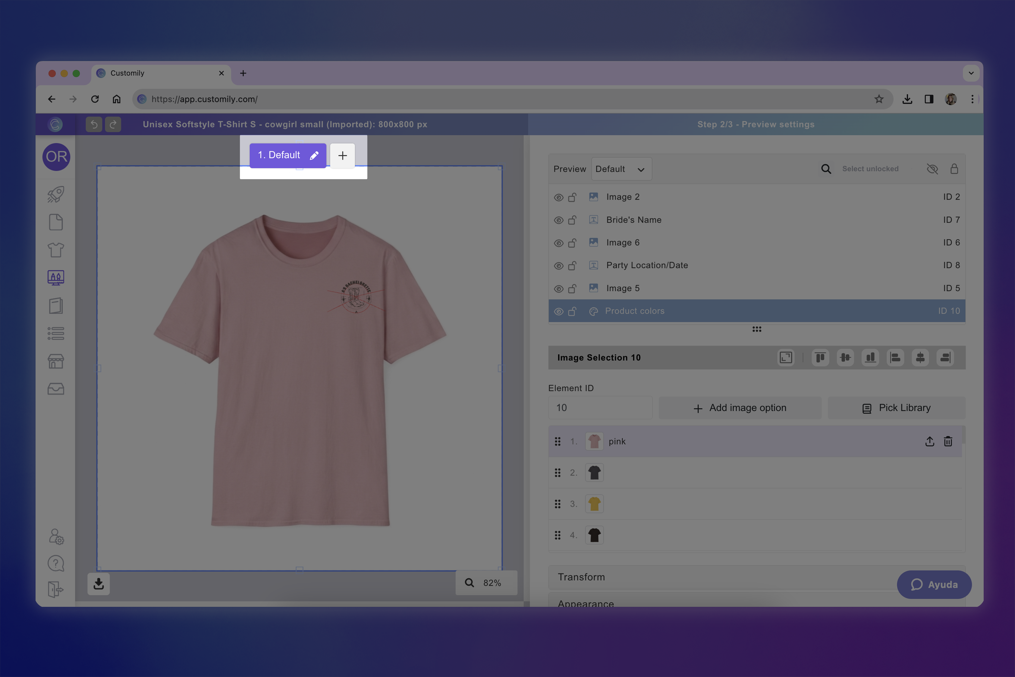Image resolution: width=1015 pixels, height=677 pixels.
Task: Hide the Image 2 layer
Action: pyautogui.click(x=558, y=197)
